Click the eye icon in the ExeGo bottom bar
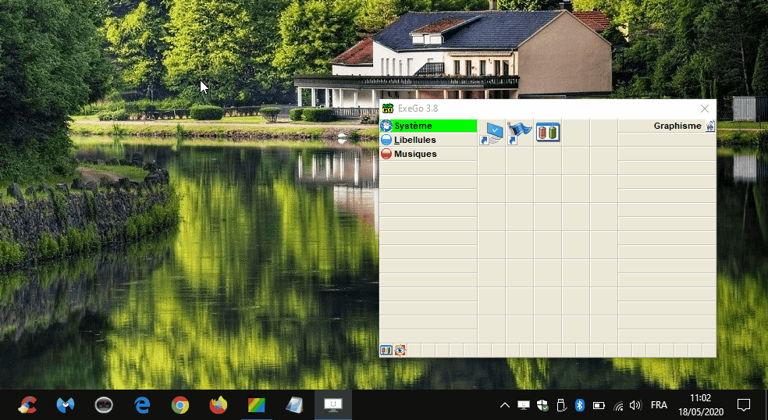Image resolution: width=768 pixels, height=420 pixels. click(400, 350)
